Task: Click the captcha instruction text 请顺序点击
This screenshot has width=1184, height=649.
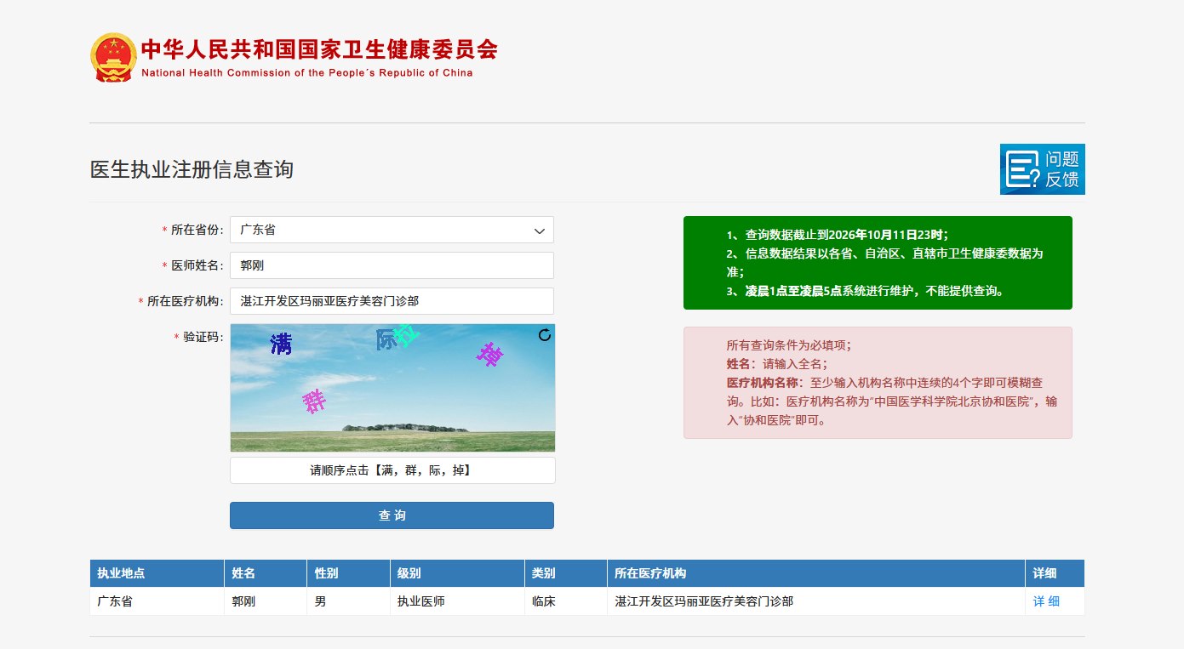Action: 392,470
